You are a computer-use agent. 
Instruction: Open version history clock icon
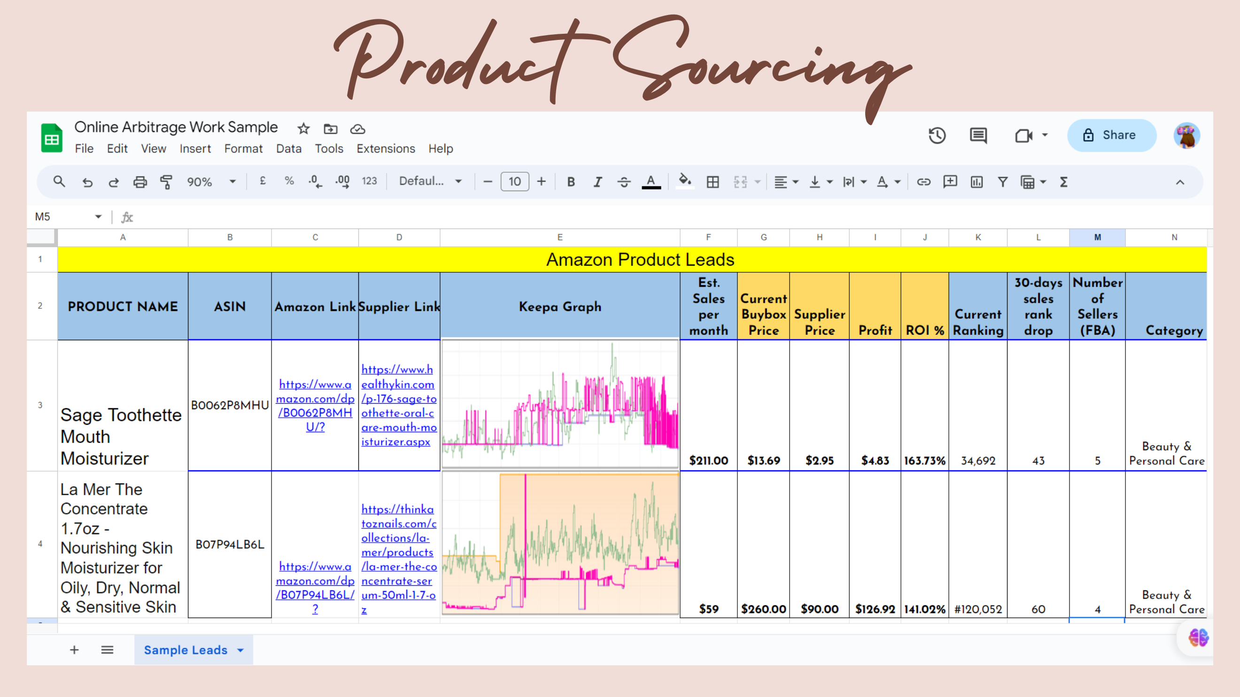pos(937,135)
